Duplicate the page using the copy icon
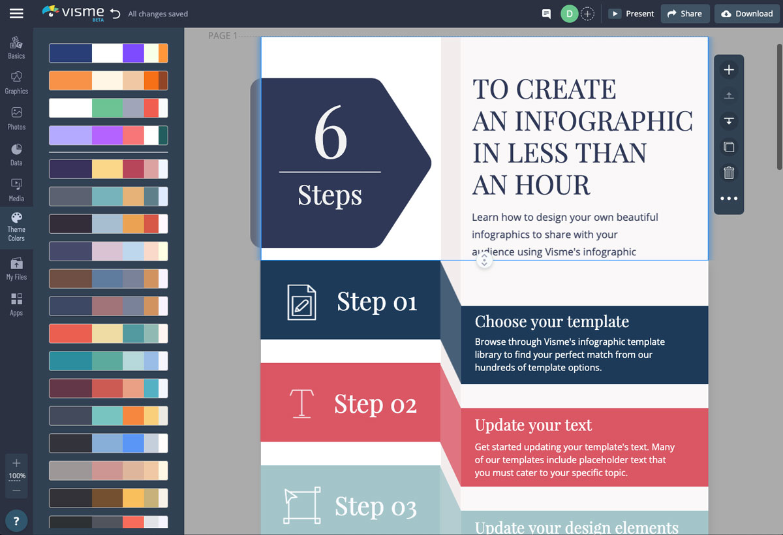The image size is (783, 535). click(729, 147)
